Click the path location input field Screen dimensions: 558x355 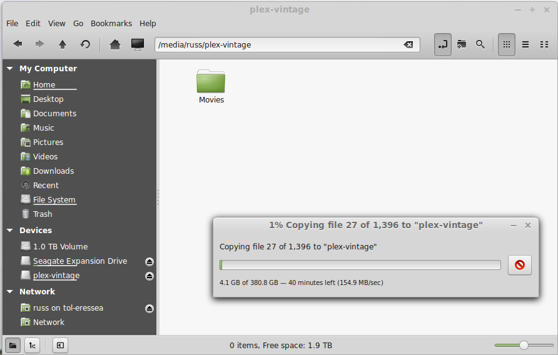[287, 44]
